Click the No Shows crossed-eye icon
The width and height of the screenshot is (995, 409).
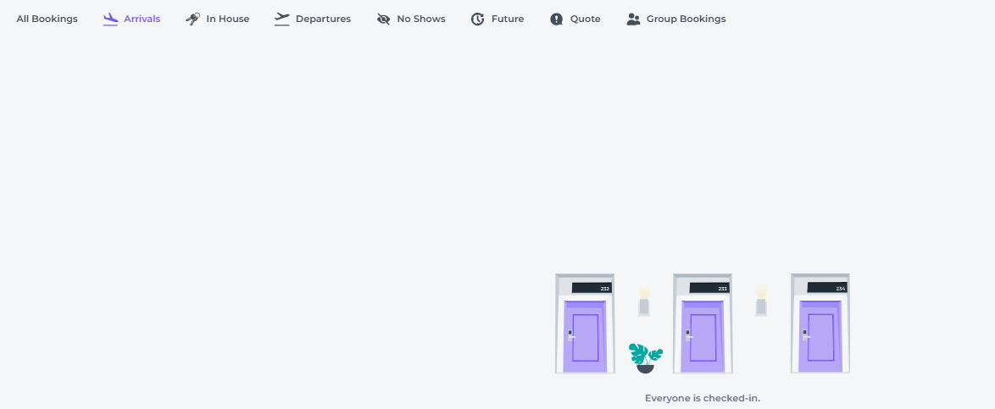(x=384, y=19)
